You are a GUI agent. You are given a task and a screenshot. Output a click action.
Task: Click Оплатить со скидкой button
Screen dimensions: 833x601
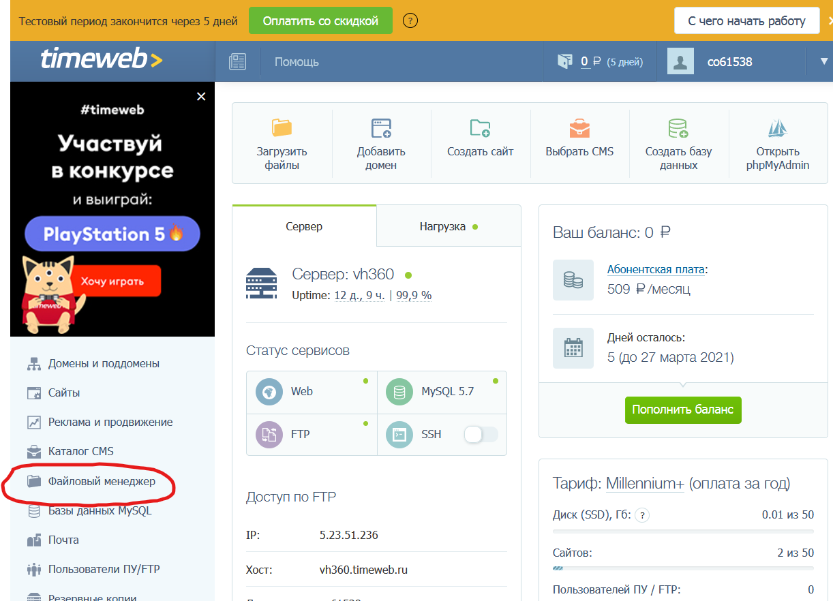point(320,21)
